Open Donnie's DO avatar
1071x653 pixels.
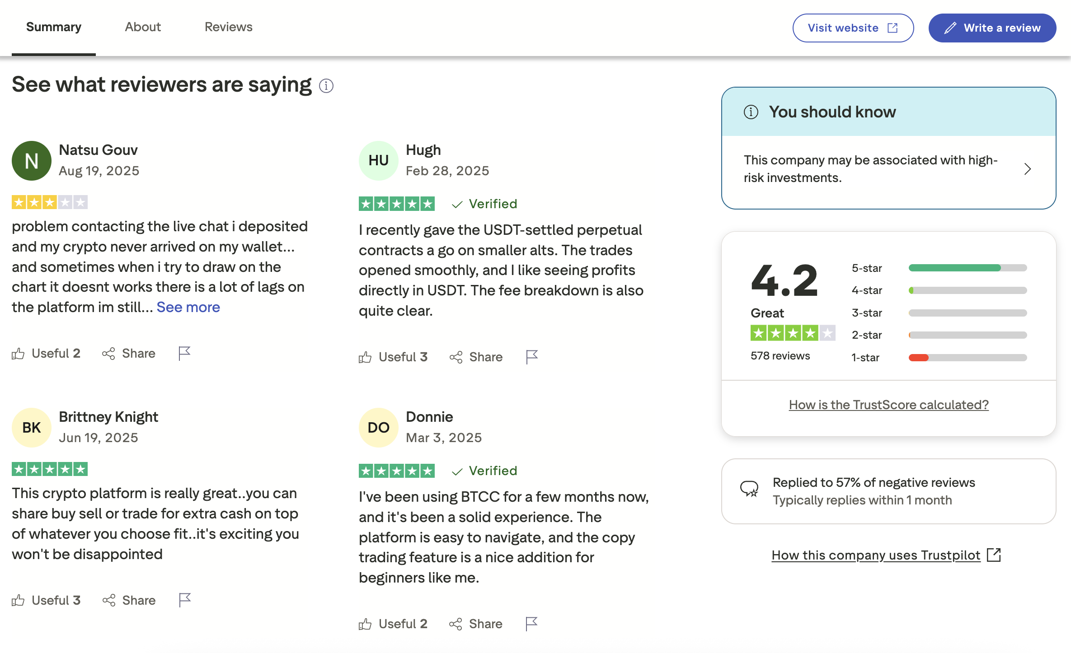pyautogui.click(x=378, y=428)
